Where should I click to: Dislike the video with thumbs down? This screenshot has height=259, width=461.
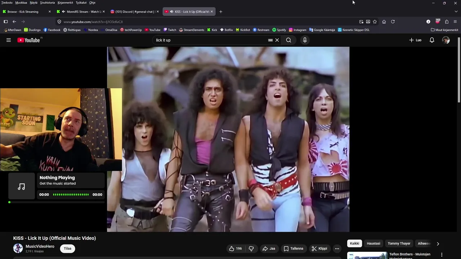point(251,249)
